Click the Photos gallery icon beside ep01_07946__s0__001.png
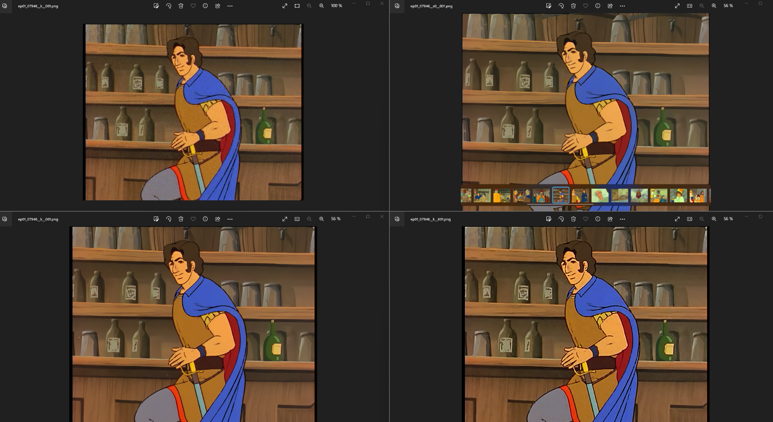Image resolution: width=773 pixels, height=422 pixels. (397, 6)
